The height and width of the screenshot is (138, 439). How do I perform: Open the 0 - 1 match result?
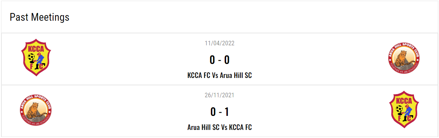point(220,112)
